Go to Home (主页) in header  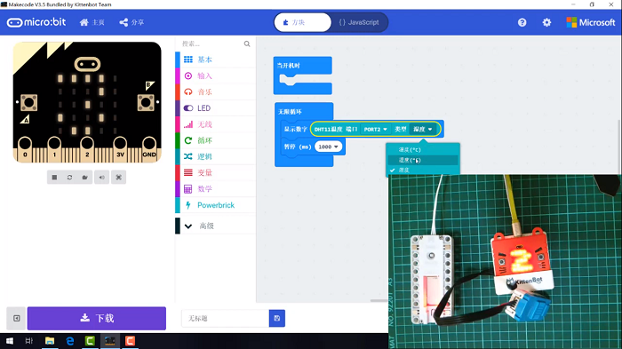point(92,22)
